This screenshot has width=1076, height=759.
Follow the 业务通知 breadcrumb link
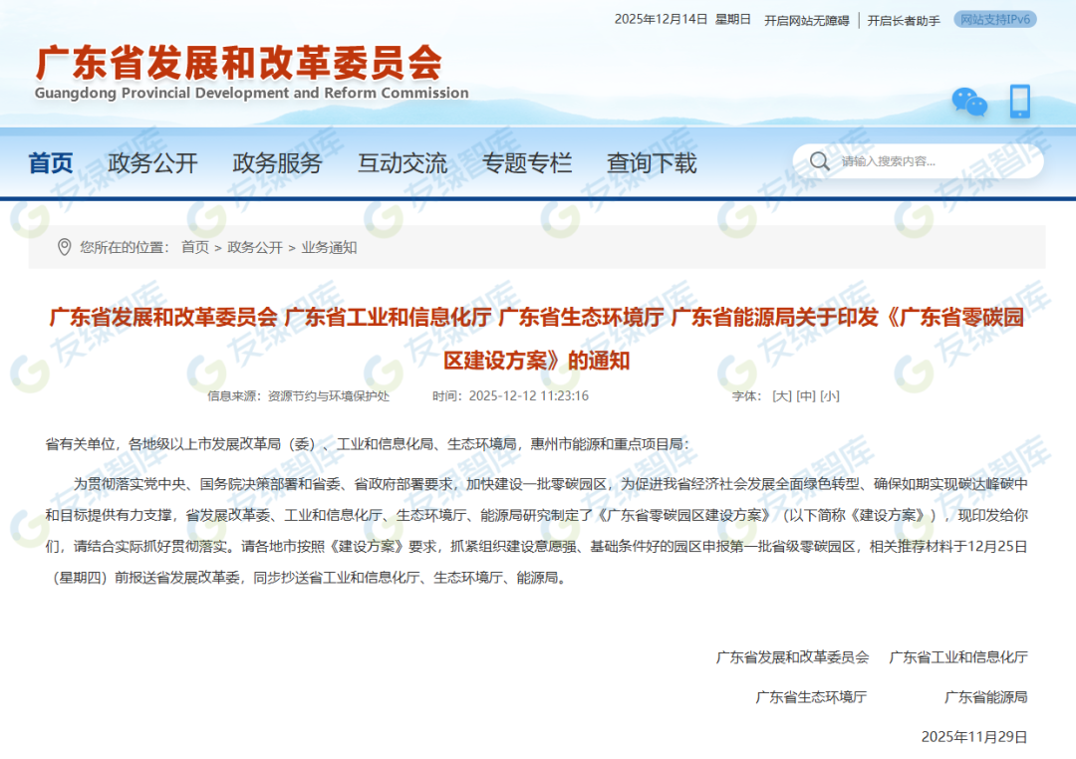point(329,247)
